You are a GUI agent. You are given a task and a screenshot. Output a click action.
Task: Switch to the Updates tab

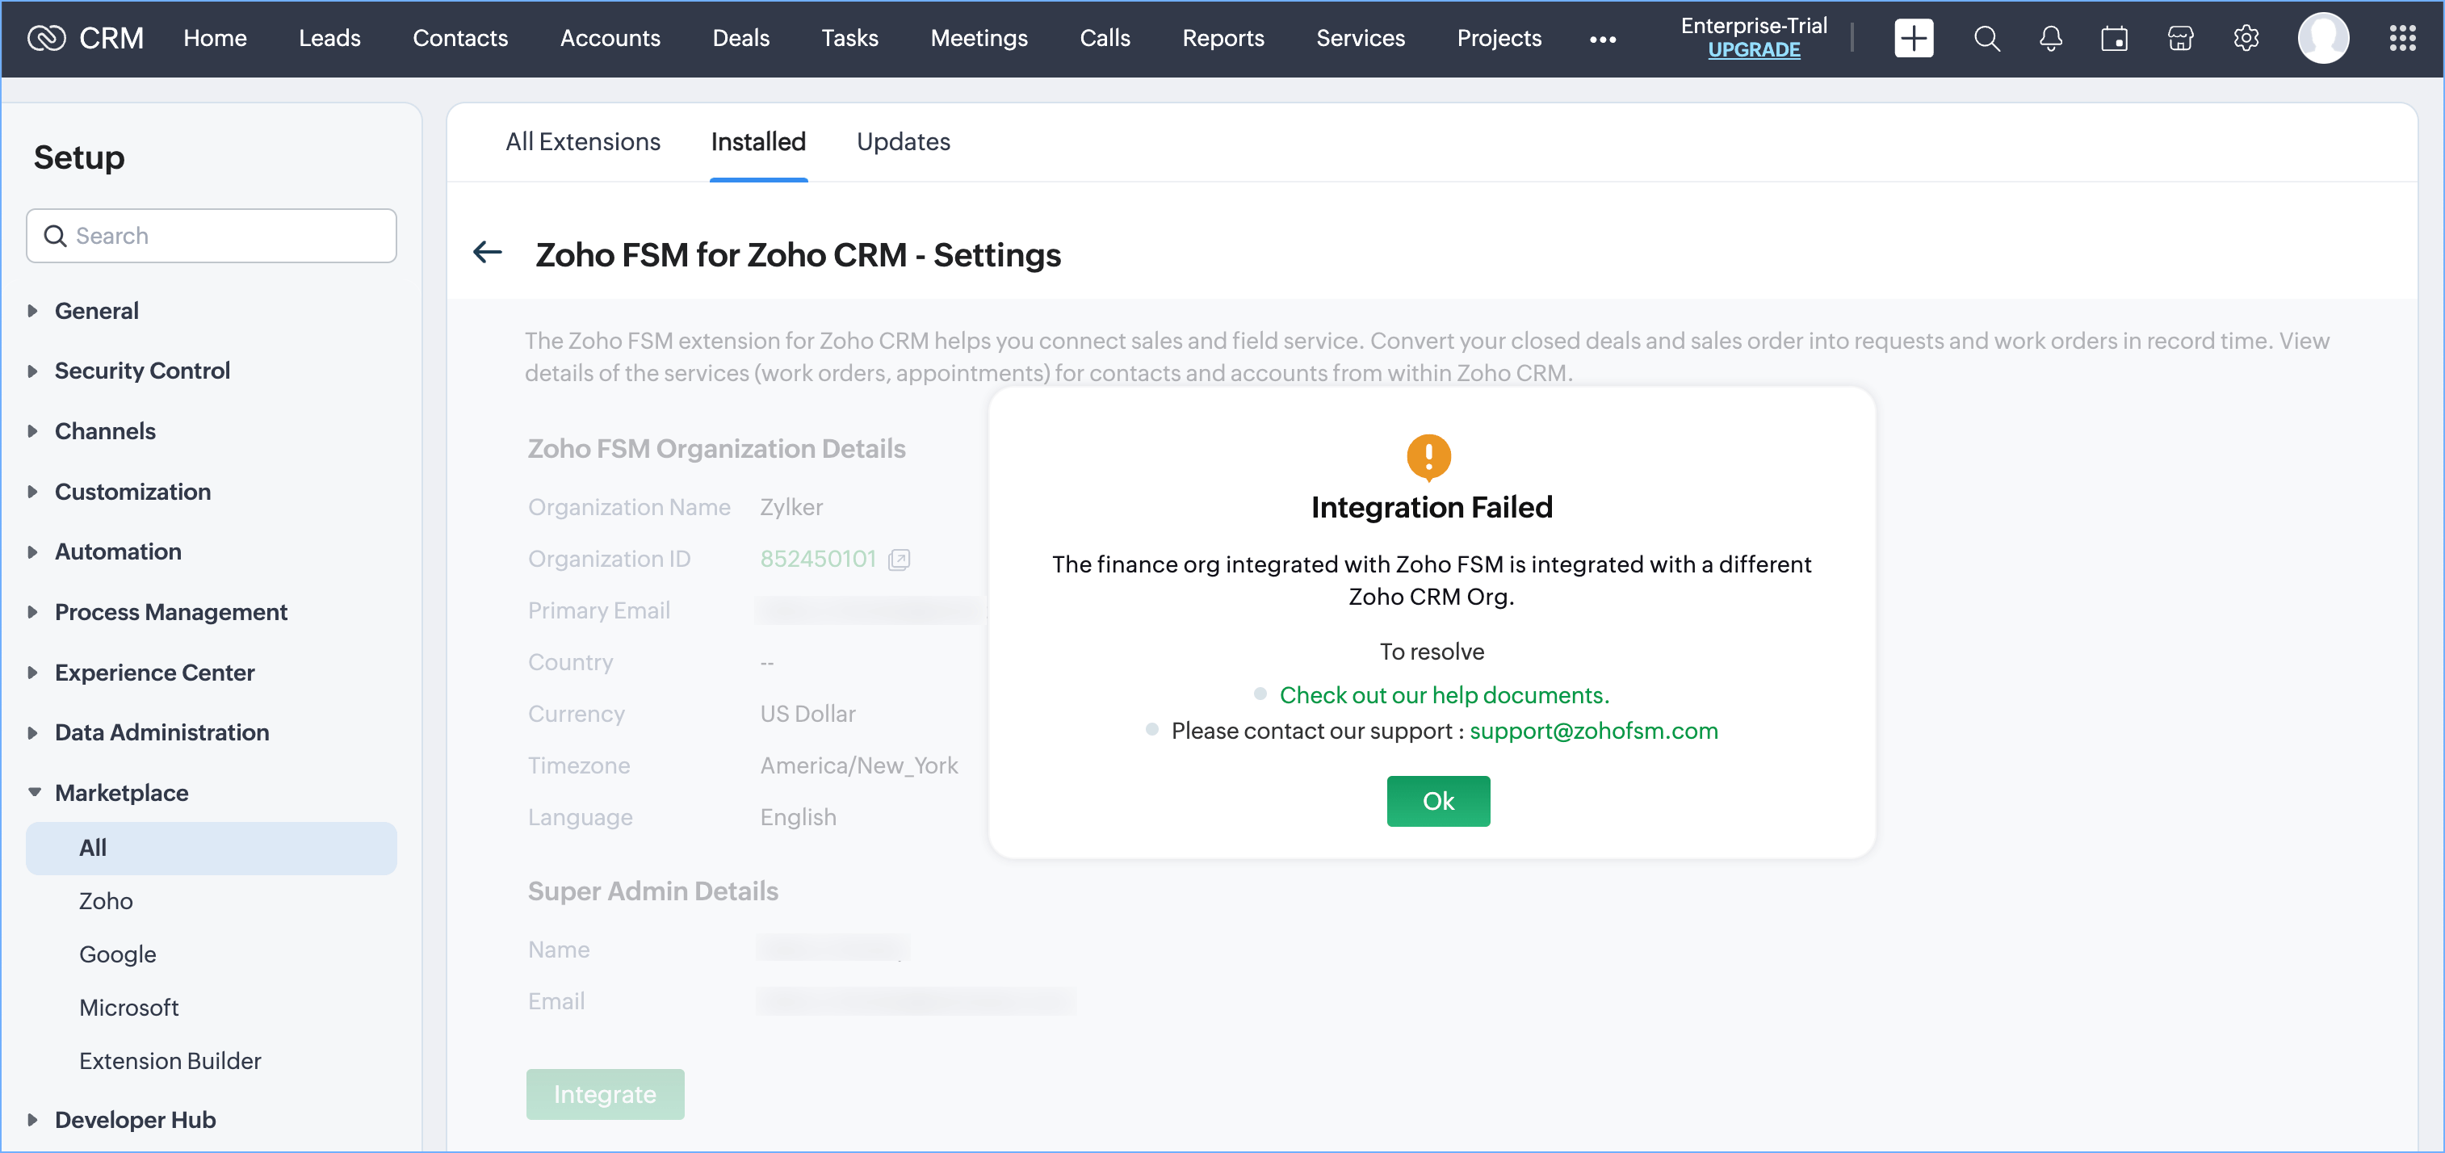coord(903,141)
